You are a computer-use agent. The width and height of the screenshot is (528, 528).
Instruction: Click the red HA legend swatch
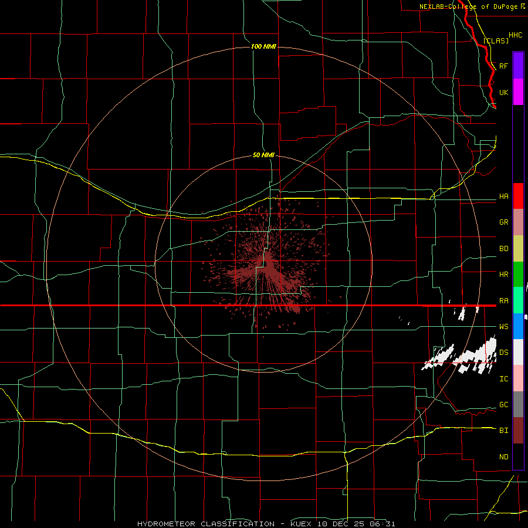(x=518, y=196)
